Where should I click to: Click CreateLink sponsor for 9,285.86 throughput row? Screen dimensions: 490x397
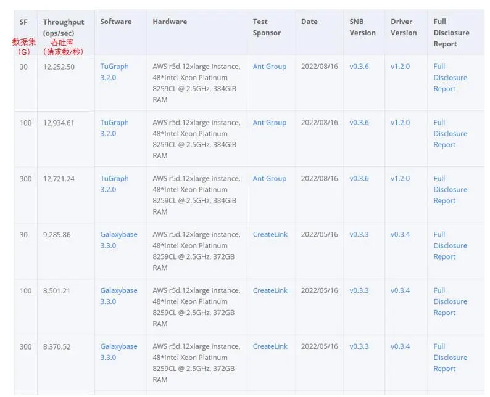[270, 235]
